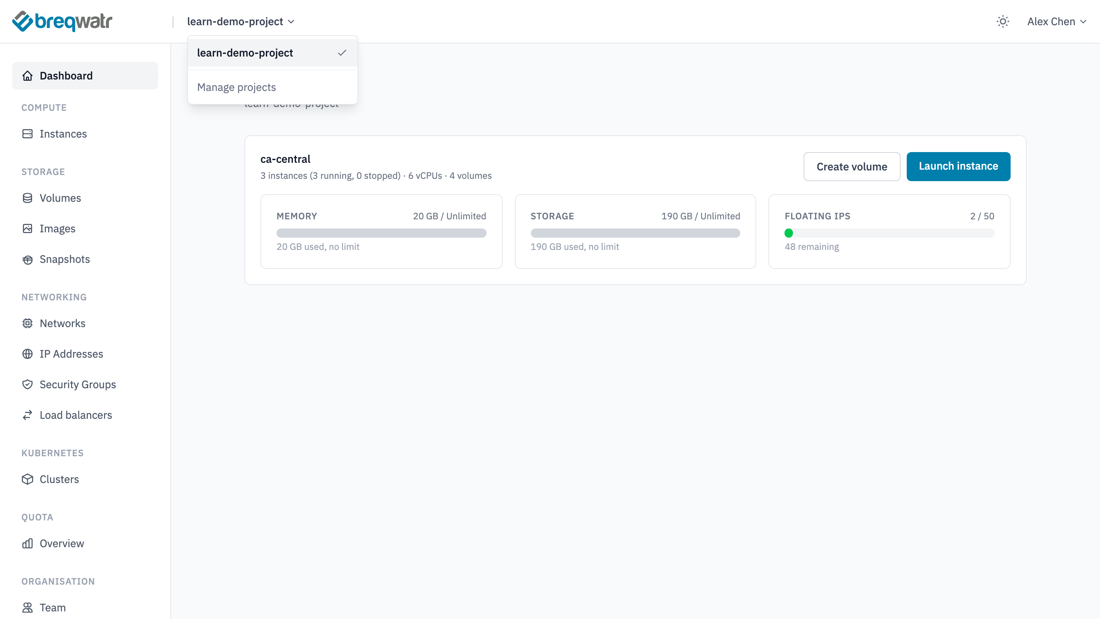Click the quota Overview chart icon
Screen dimensions: 1100x619
[27, 543]
